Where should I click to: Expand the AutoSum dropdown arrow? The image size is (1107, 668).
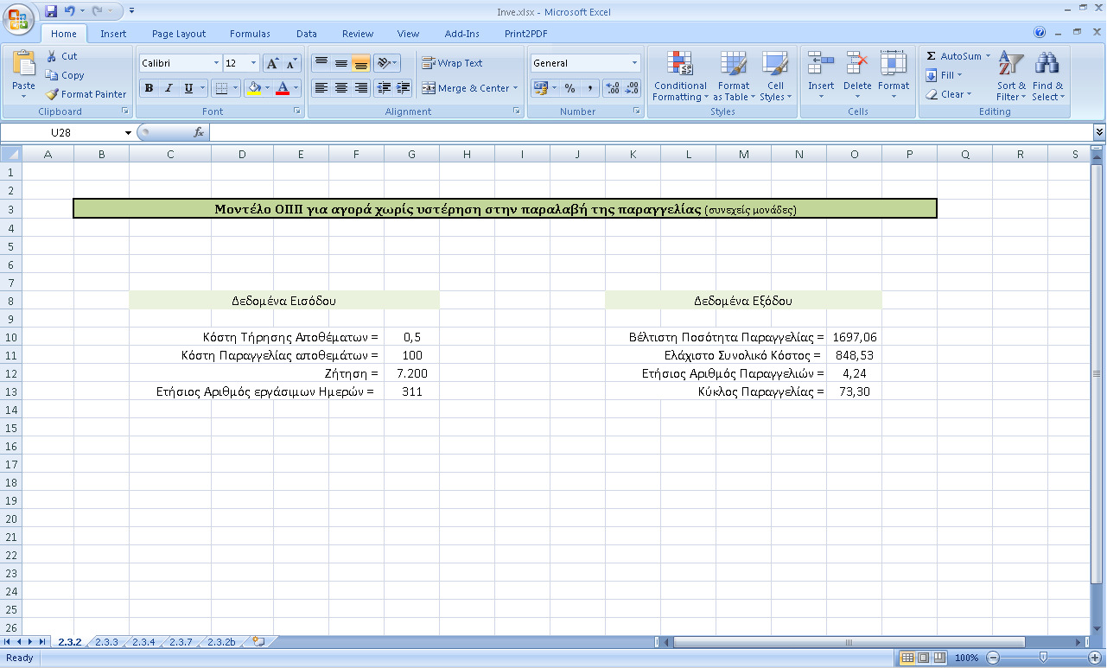(x=988, y=56)
